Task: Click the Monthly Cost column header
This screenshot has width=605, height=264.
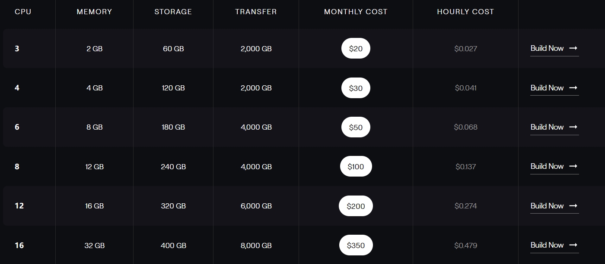Action: pyautogui.click(x=356, y=12)
